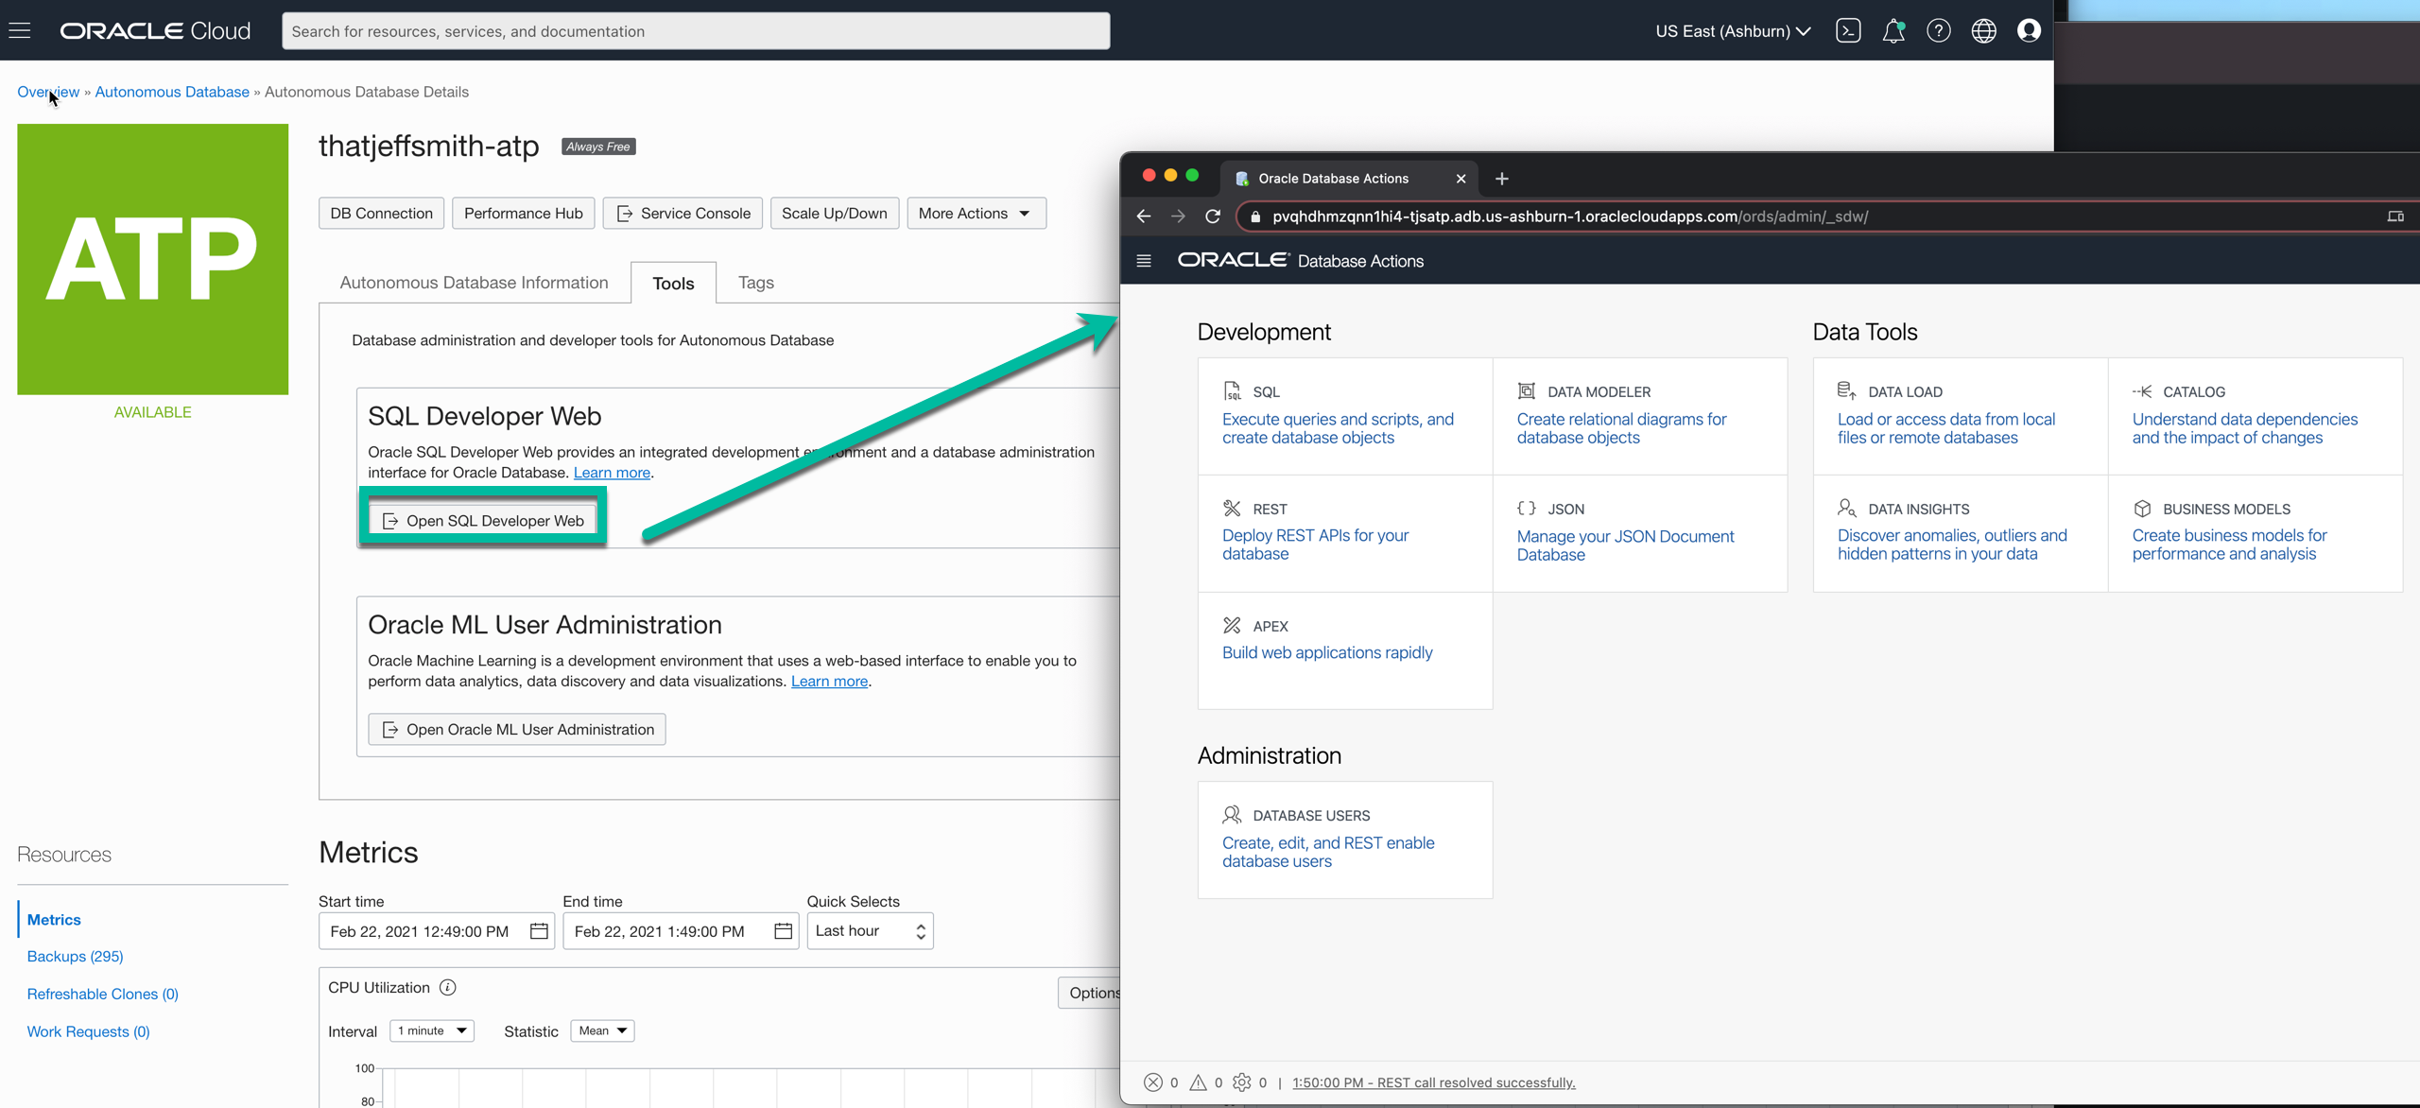This screenshot has height=1108, width=2420.
Task: Launch the Service Console
Action: [683, 214]
